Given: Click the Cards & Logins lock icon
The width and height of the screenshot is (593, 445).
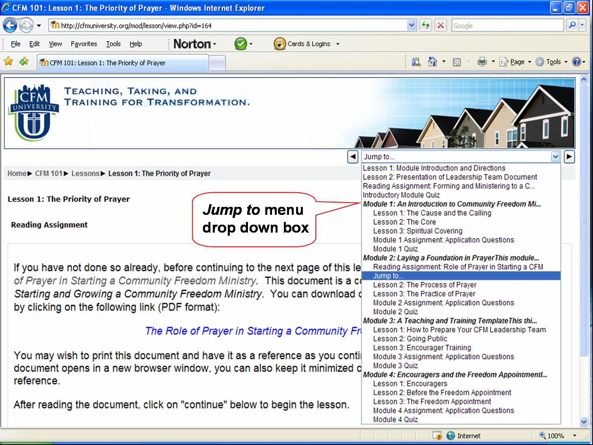Looking at the screenshot, I should (279, 44).
